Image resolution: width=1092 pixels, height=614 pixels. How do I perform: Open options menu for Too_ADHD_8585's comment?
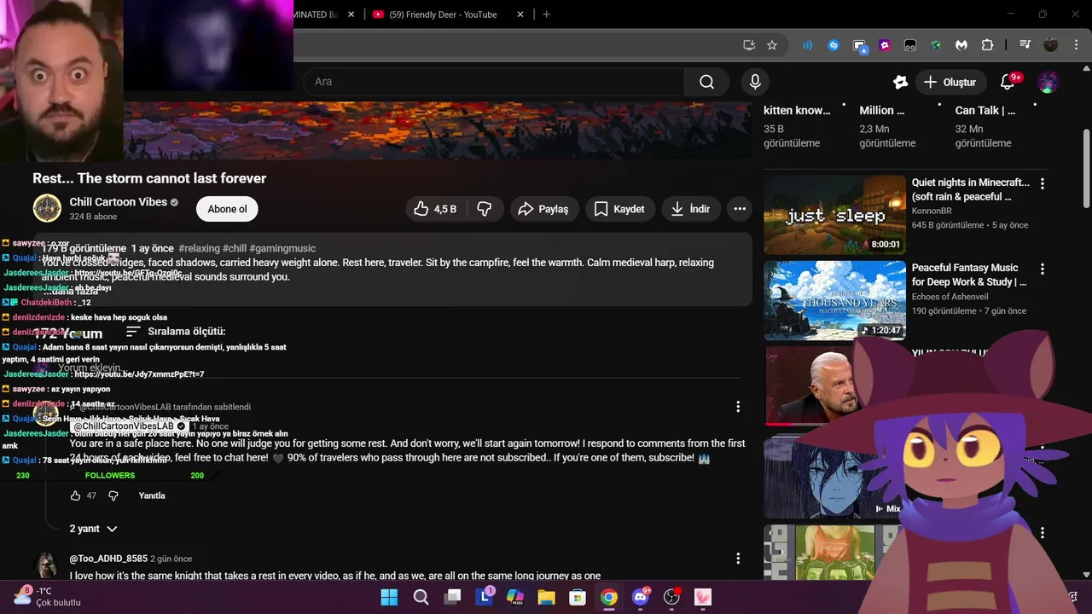[x=738, y=559]
